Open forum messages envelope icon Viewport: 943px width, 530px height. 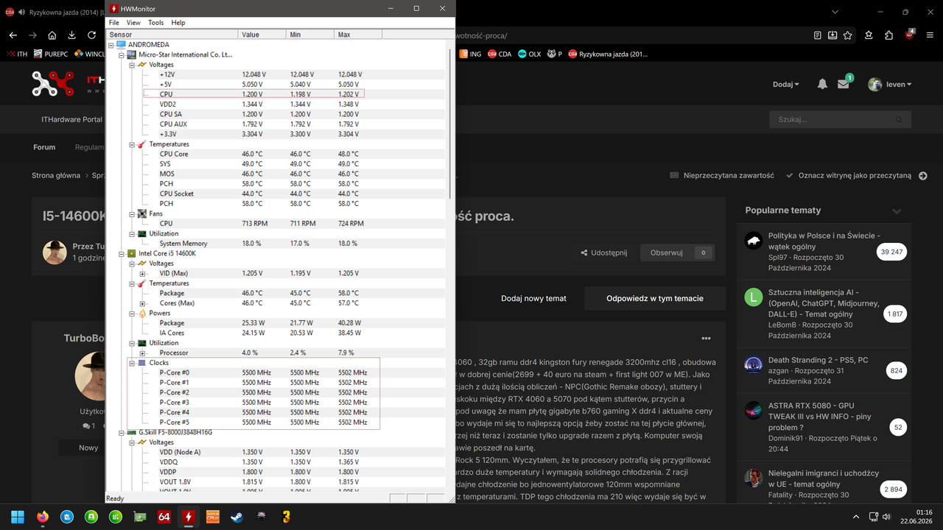pyautogui.click(x=844, y=84)
